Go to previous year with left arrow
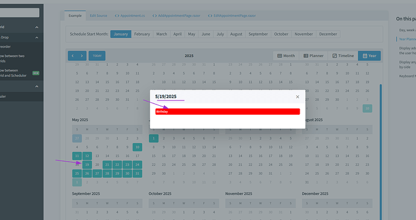The height and width of the screenshot is (220, 416). [x=73, y=56]
